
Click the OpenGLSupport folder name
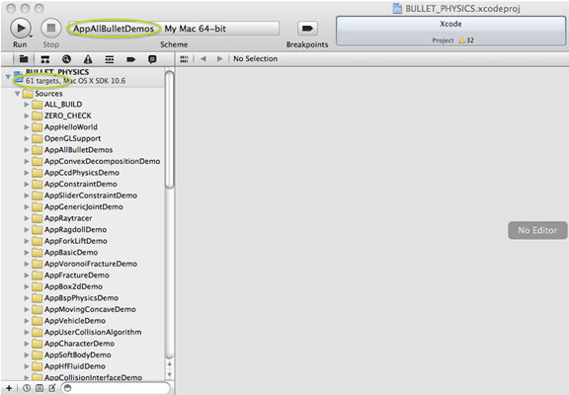tap(72, 138)
